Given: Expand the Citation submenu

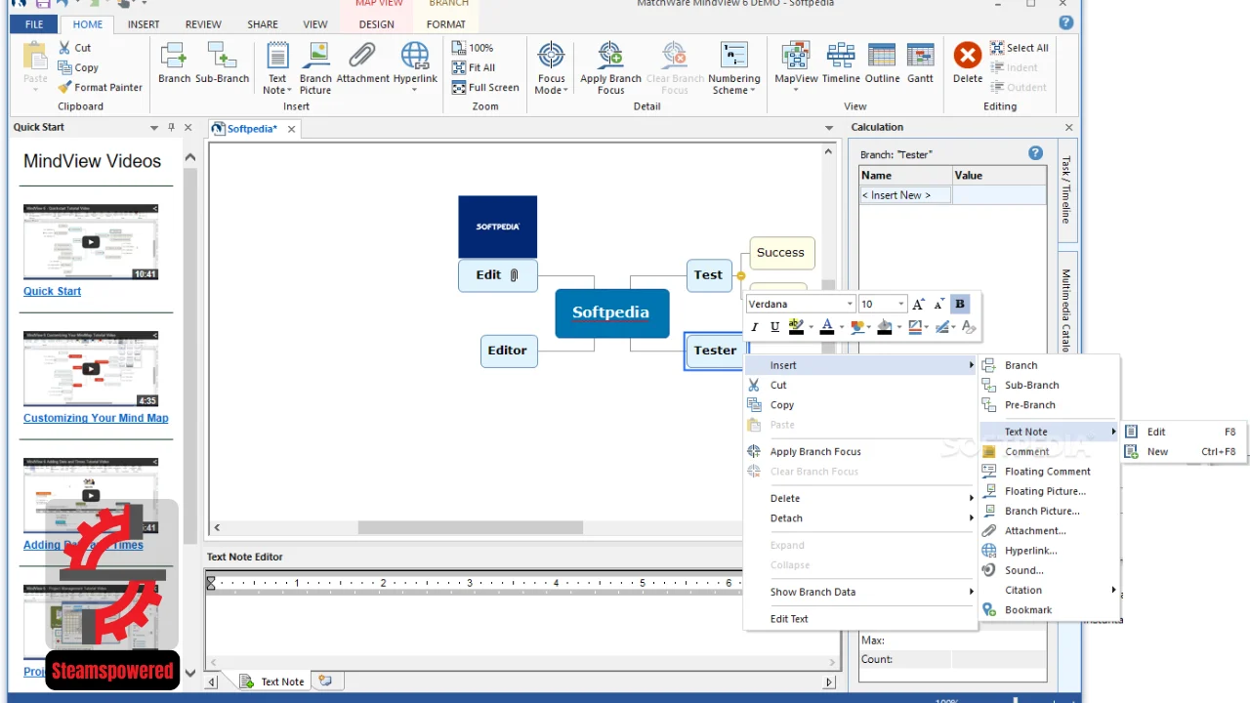Looking at the screenshot, I should [x=1050, y=590].
